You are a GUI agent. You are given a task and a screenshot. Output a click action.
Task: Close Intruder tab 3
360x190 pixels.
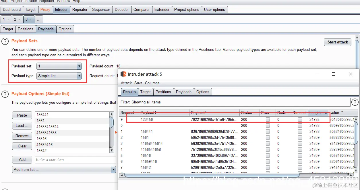tap(31, 19)
